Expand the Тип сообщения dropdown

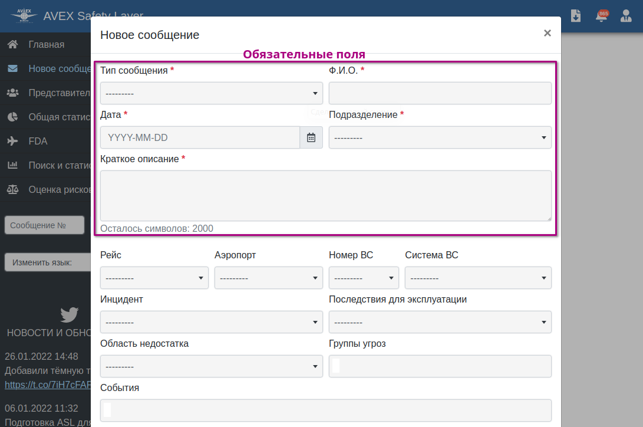(211, 93)
